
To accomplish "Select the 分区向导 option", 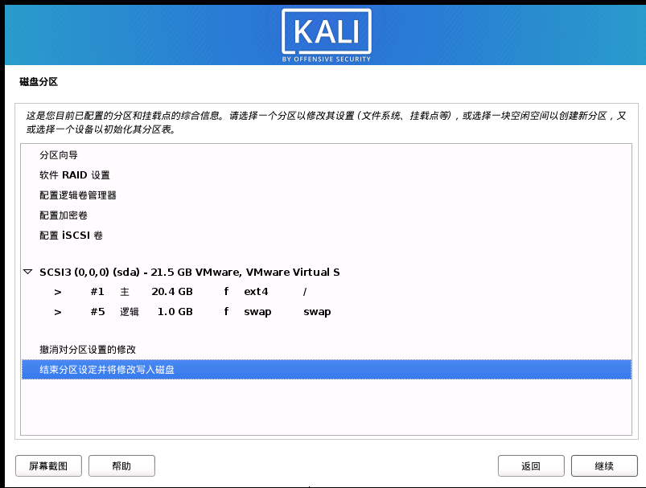I will (59, 155).
